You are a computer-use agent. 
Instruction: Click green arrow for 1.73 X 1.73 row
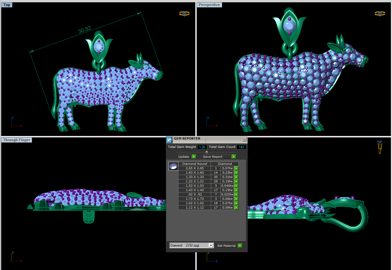pos(236,199)
